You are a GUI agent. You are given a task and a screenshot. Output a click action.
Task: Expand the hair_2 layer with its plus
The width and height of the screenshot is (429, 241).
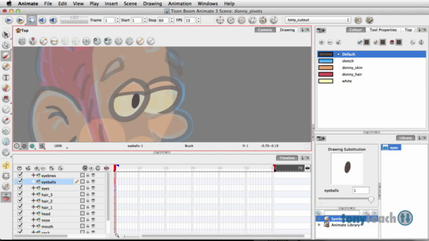tap(33, 201)
